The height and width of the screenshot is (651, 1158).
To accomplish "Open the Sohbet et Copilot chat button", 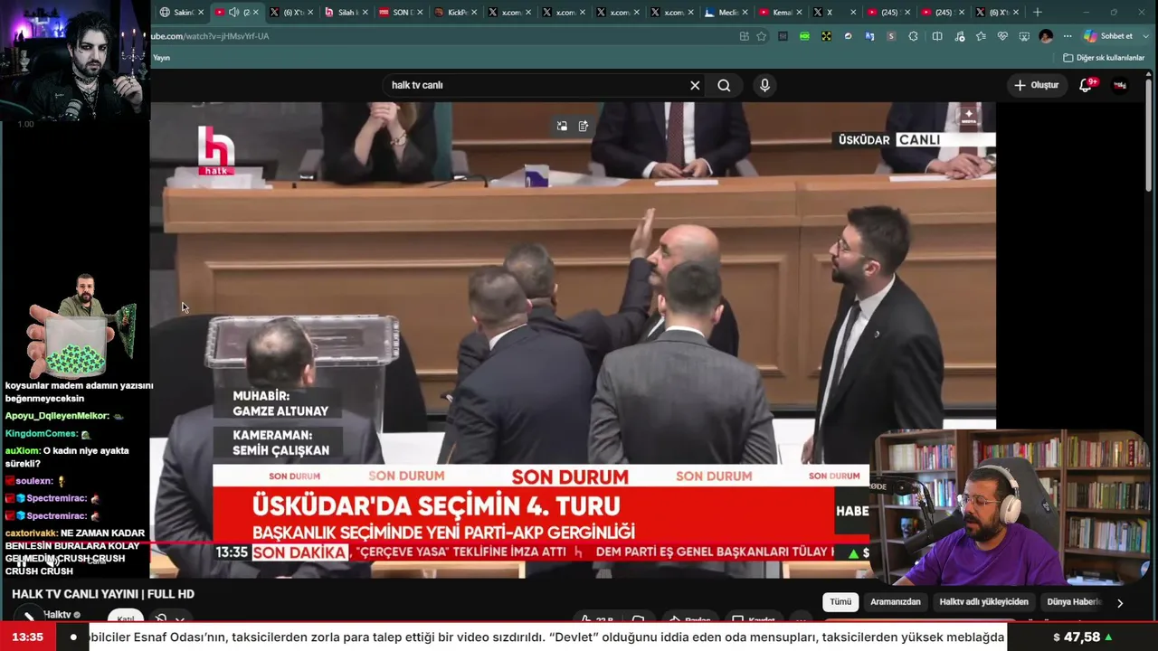I will click(1108, 36).
